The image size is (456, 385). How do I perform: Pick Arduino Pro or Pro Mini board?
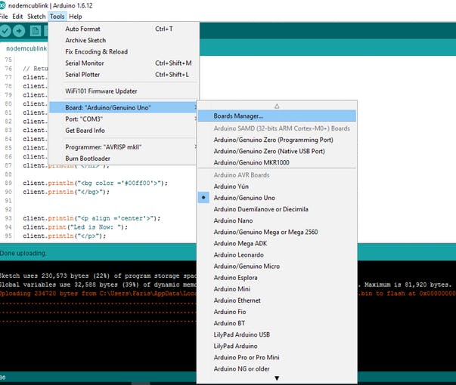tap(277, 357)
